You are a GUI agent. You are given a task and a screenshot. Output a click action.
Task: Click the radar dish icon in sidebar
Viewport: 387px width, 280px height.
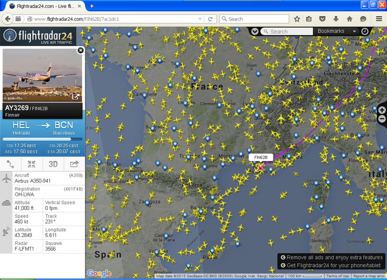(x=6, y=232)
